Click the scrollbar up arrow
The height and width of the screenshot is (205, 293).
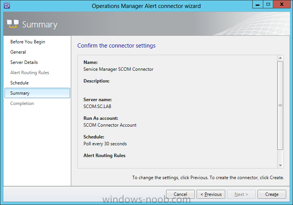(x=280, y=58)
